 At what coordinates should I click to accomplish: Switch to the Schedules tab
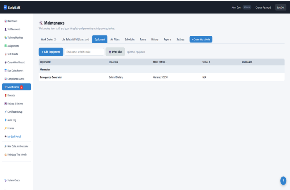coord(130,39)
